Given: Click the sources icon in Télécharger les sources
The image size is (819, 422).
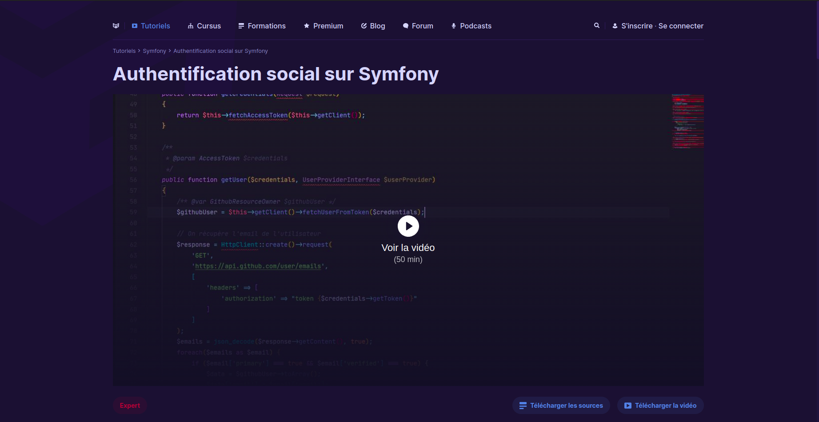Looking at the screenshot, I should [x=522, y=405].
